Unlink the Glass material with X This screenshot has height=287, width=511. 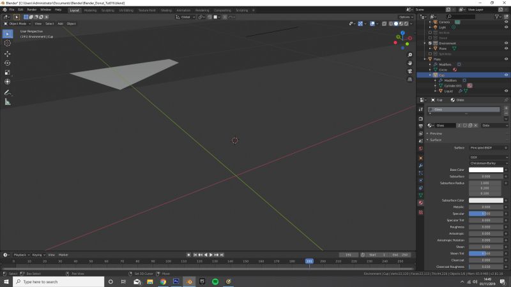tap(475, 126)
